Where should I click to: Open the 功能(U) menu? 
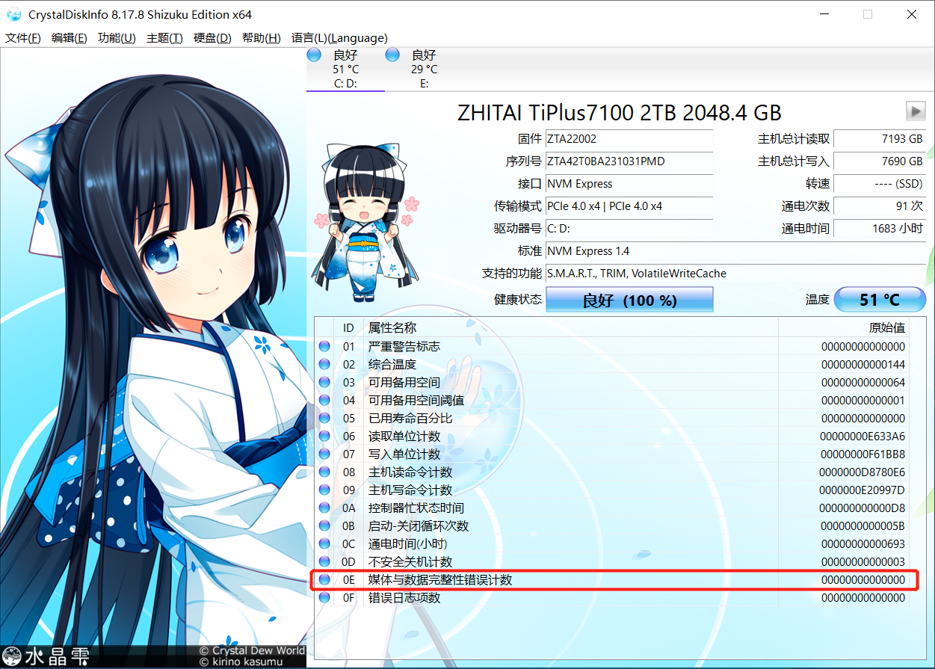point(117,38)
